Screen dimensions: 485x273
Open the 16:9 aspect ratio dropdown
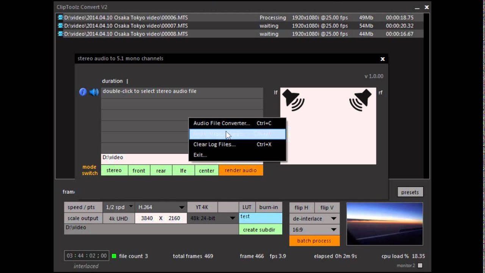coord(314,229)
